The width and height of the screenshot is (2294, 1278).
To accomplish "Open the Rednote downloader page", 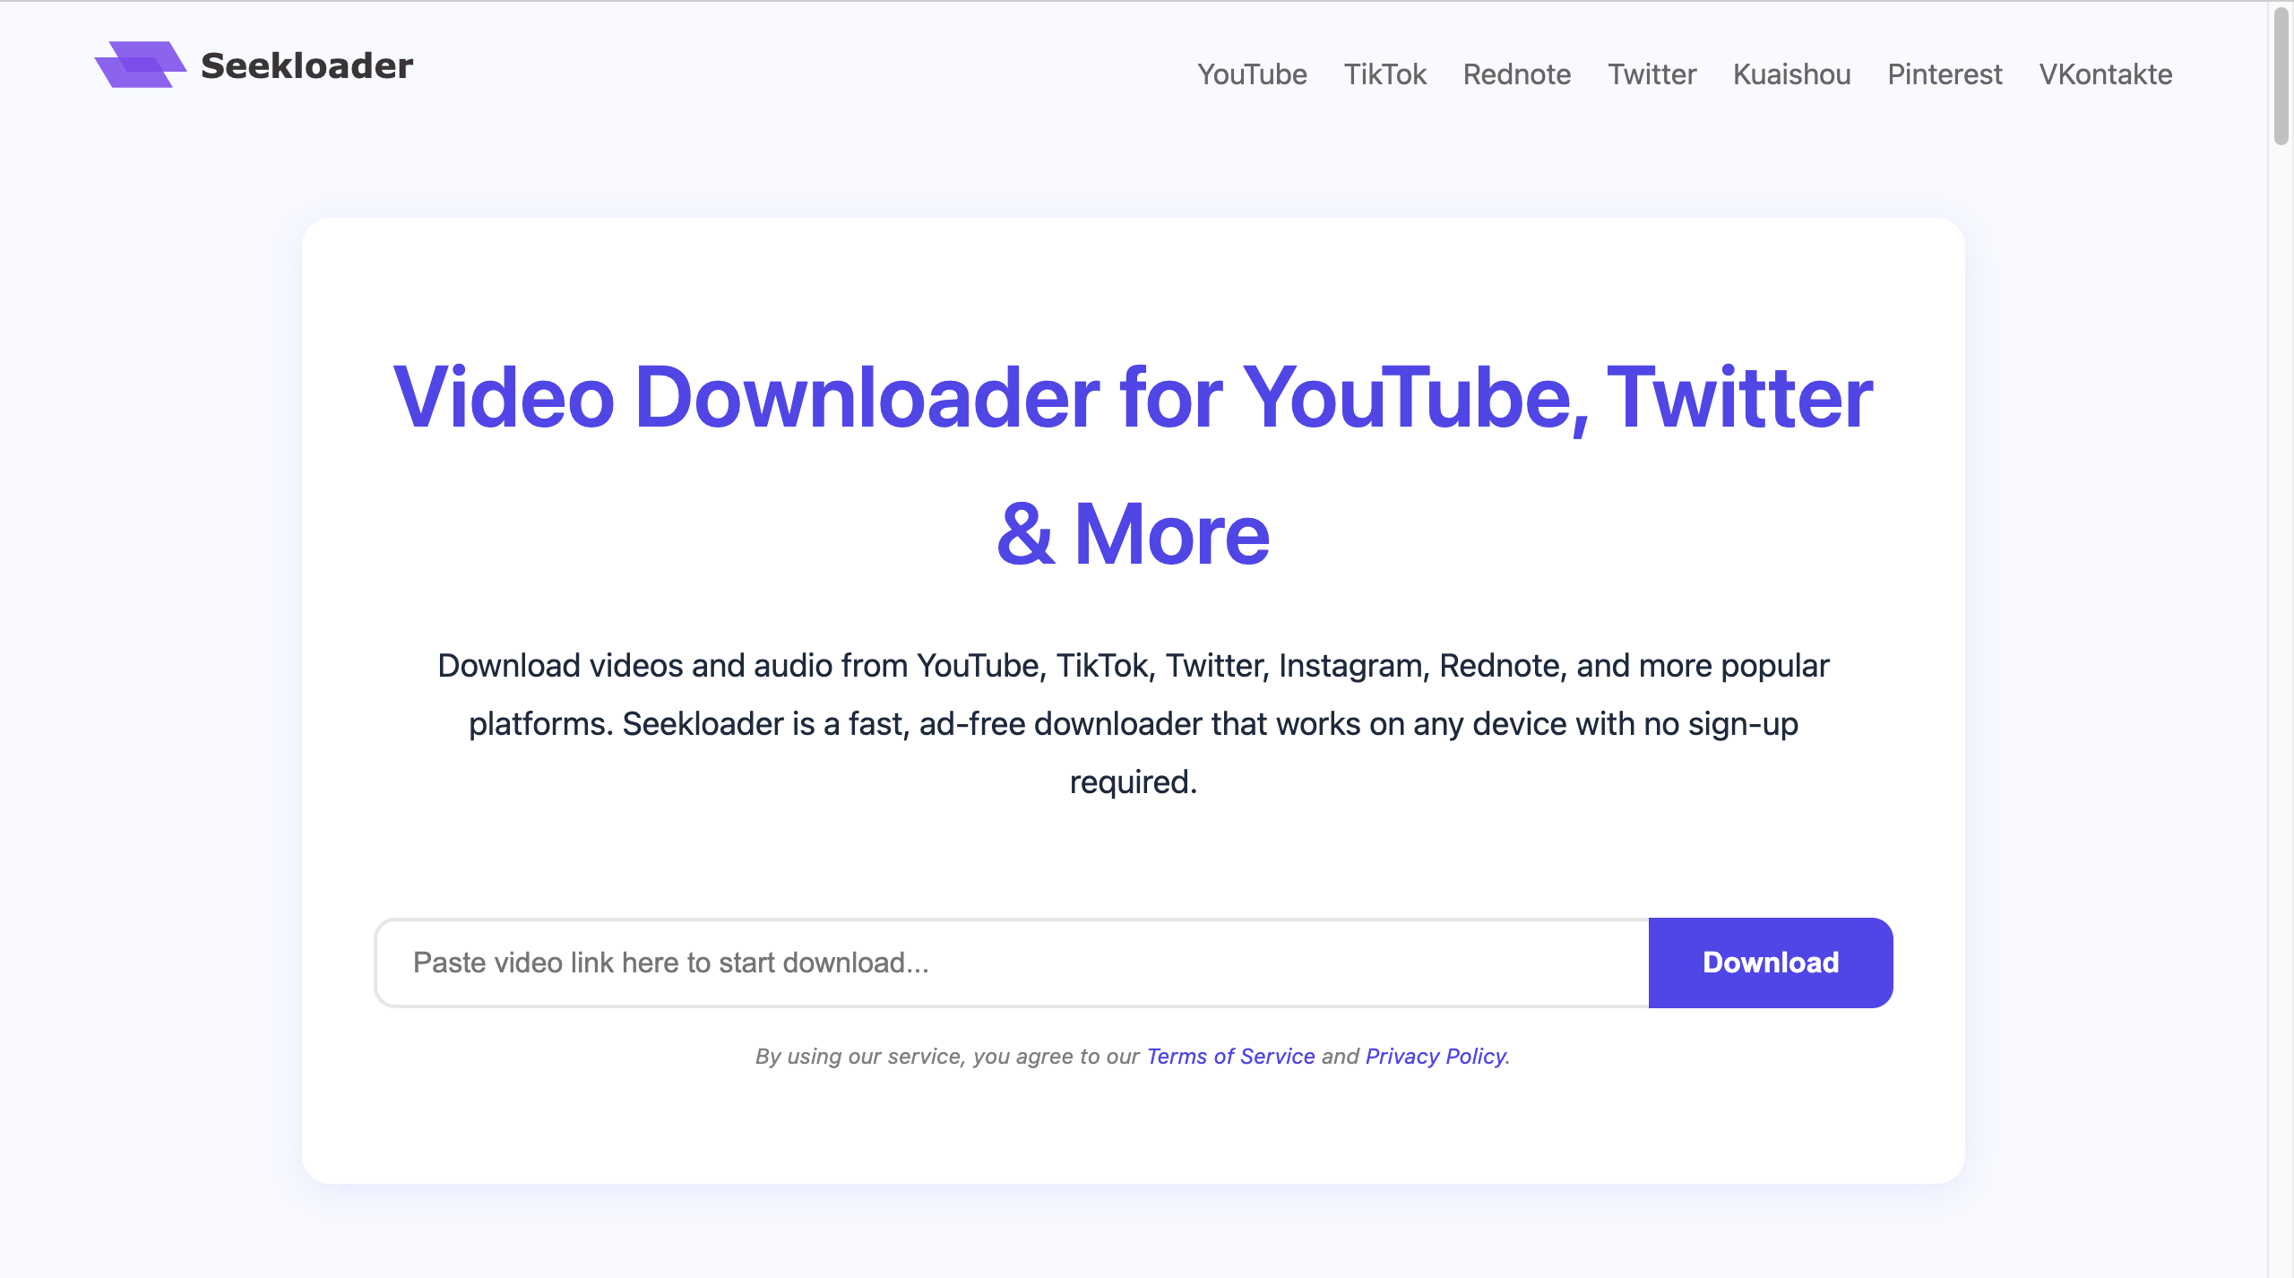I will (1516, 74).
